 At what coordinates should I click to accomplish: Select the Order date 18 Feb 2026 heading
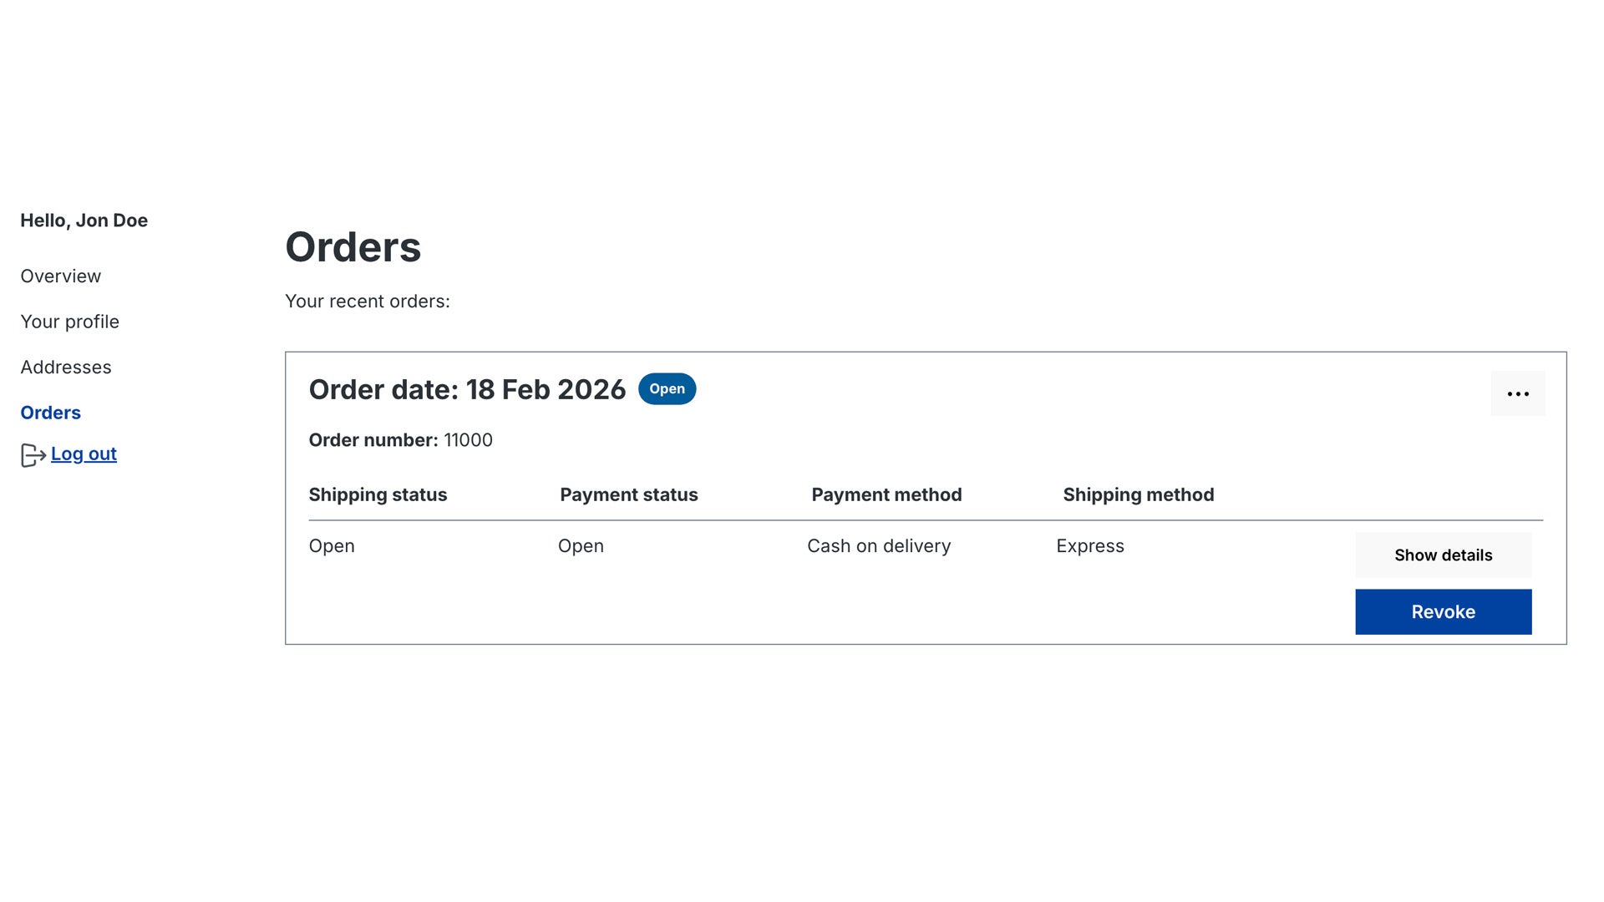click(x=467, y=390)
